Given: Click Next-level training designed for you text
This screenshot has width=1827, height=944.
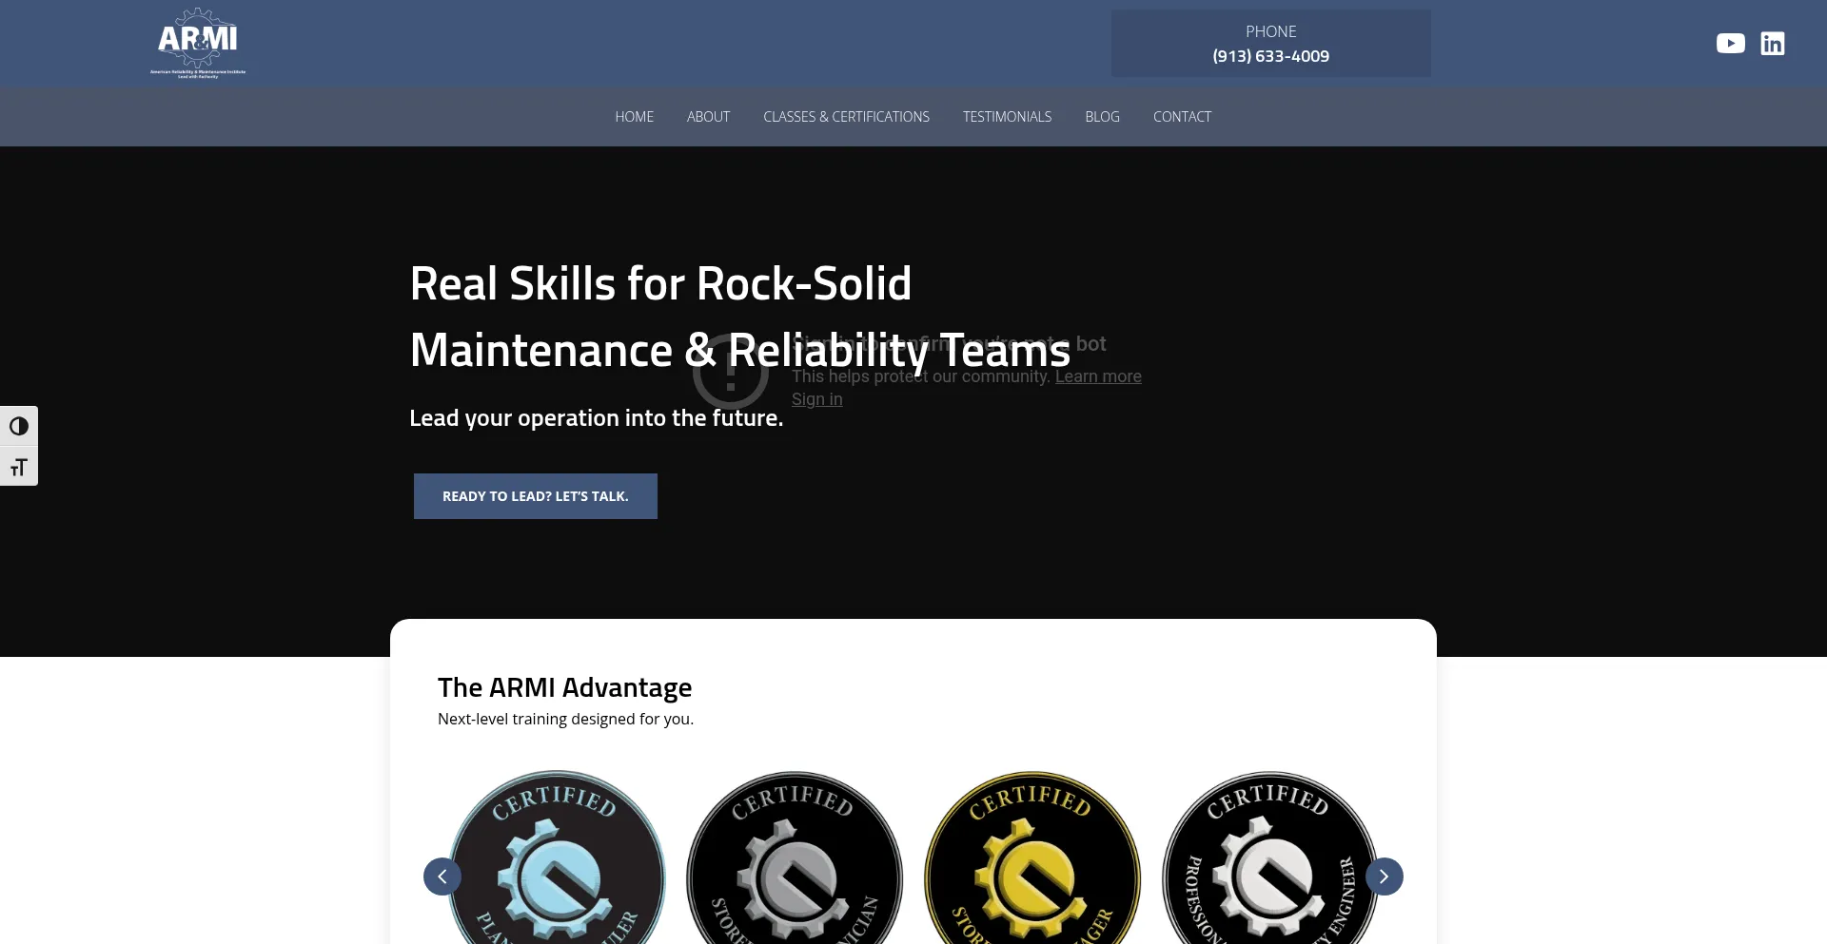Looking at the screenshot, I should click(565, 719).
